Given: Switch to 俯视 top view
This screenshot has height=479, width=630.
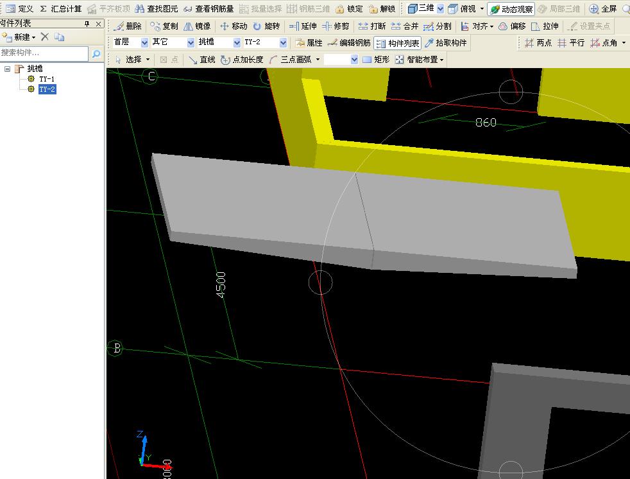Looking at the screenshot, I should coord(462,8).
